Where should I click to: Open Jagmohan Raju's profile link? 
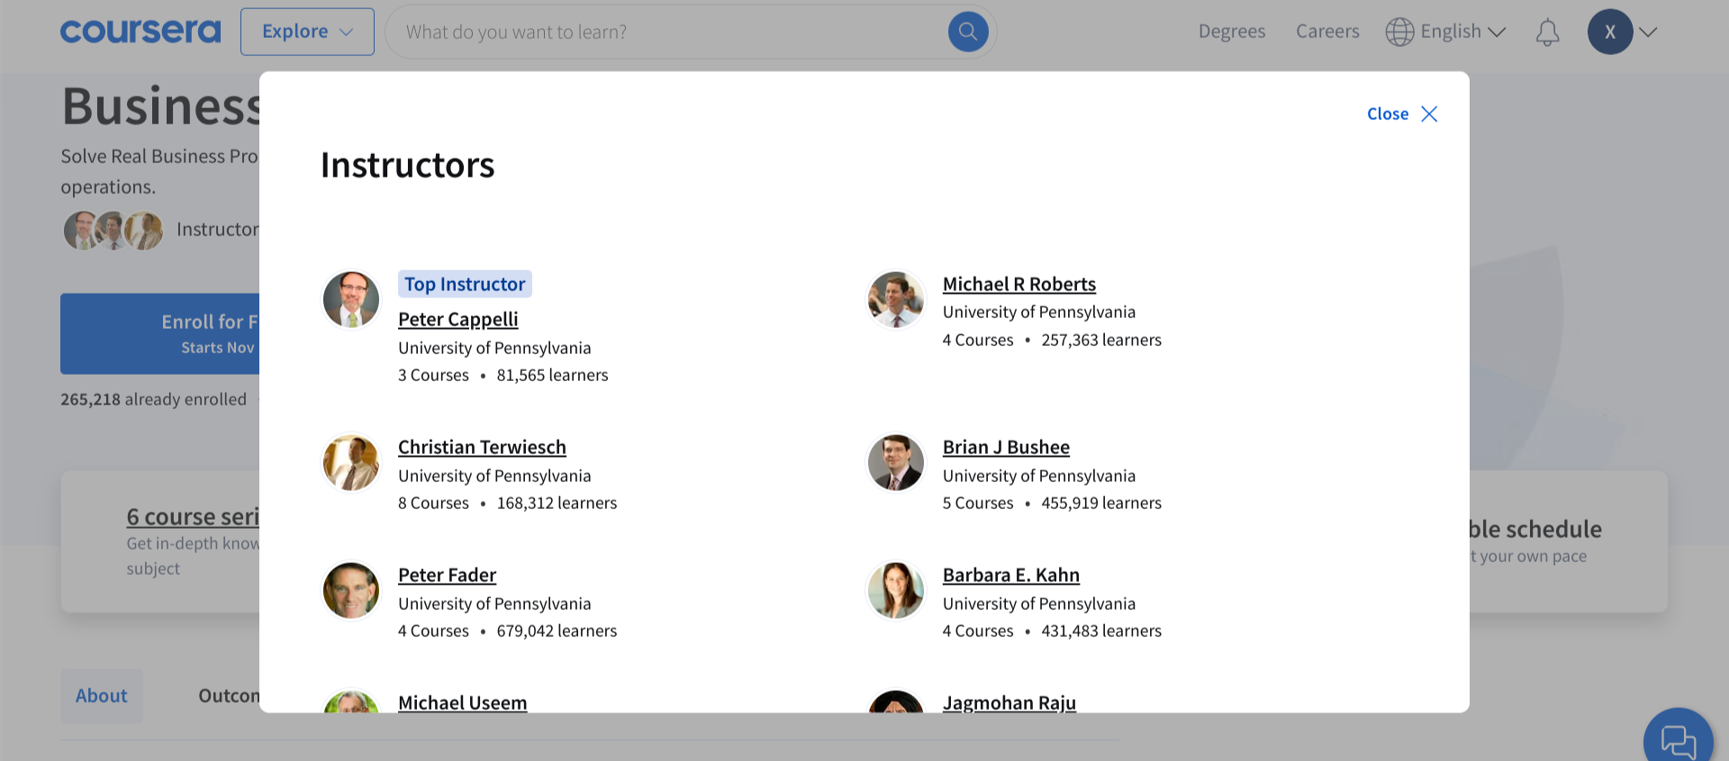point(1009,702)
